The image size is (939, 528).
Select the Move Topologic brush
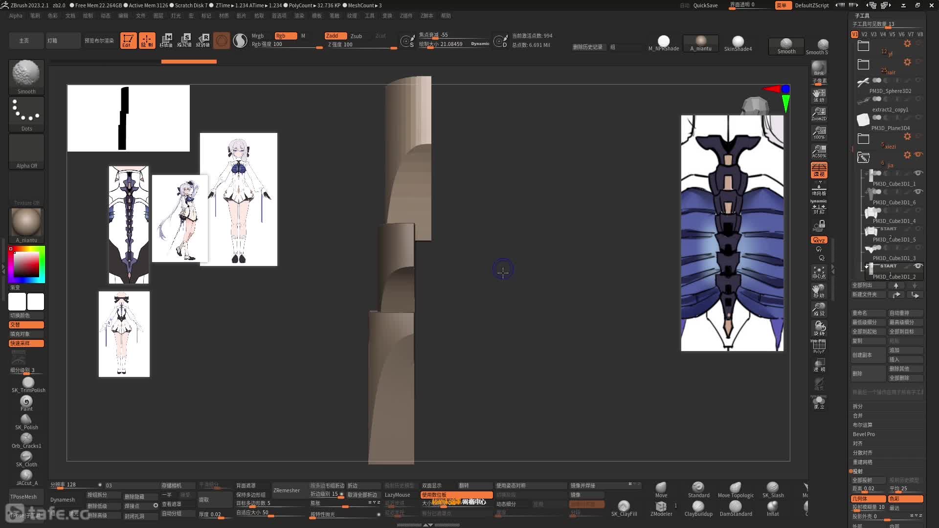(x=736, y=490)
